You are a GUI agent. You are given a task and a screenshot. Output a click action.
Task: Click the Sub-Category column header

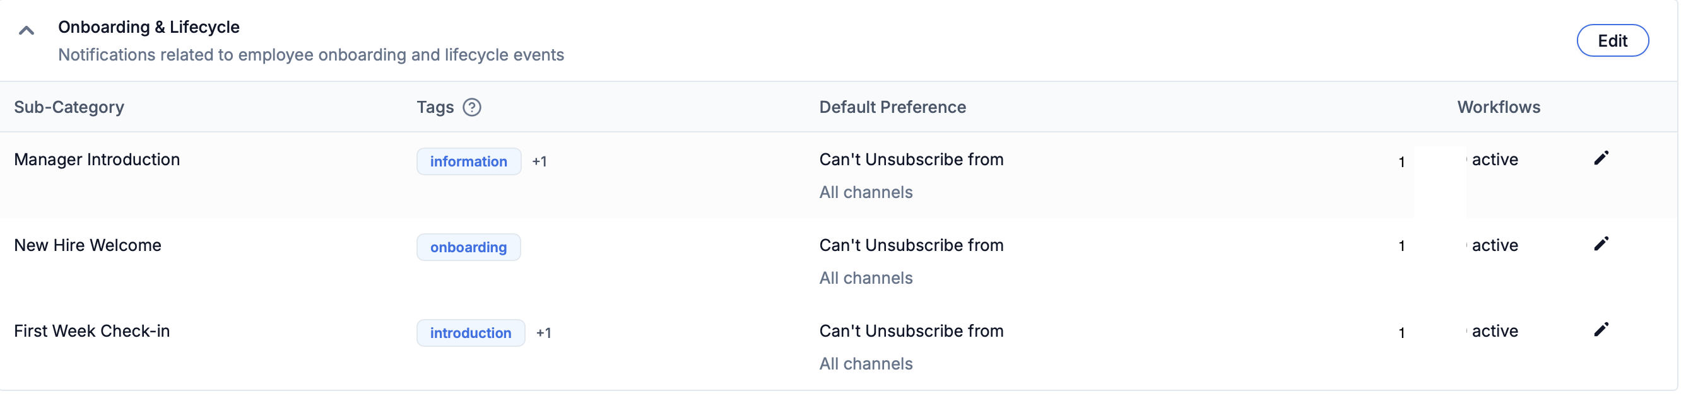click(x=69, y=107)
